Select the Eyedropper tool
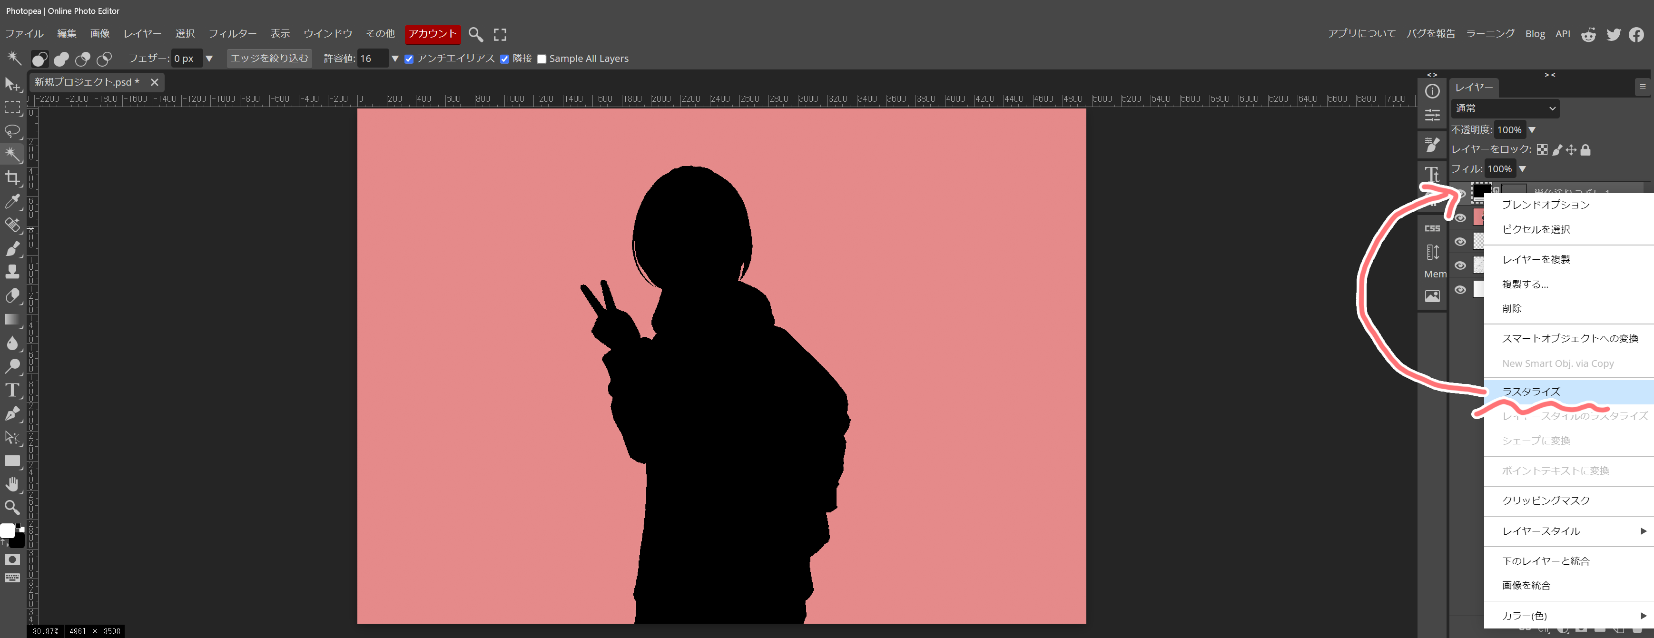The image size is (1654, 638). pos(12,202)
